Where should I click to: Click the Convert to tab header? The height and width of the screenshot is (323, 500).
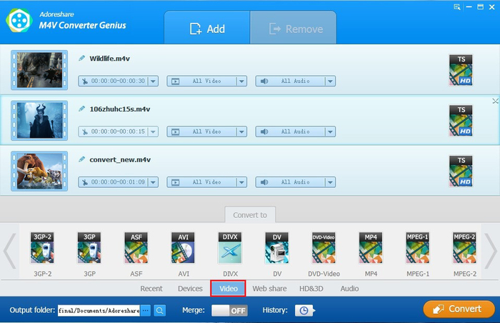tap(250, 215)
